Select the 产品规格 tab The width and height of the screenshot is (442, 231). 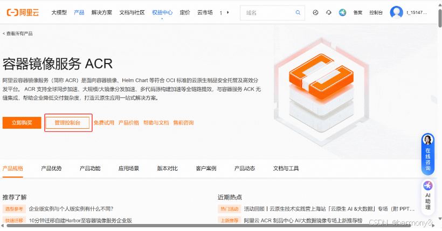[13, 169]
